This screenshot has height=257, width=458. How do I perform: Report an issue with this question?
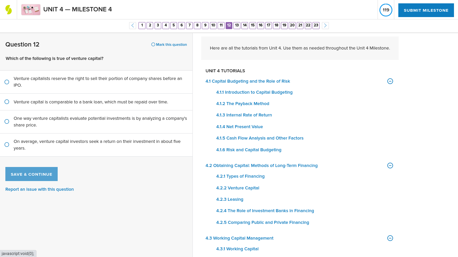coord(39,189)
